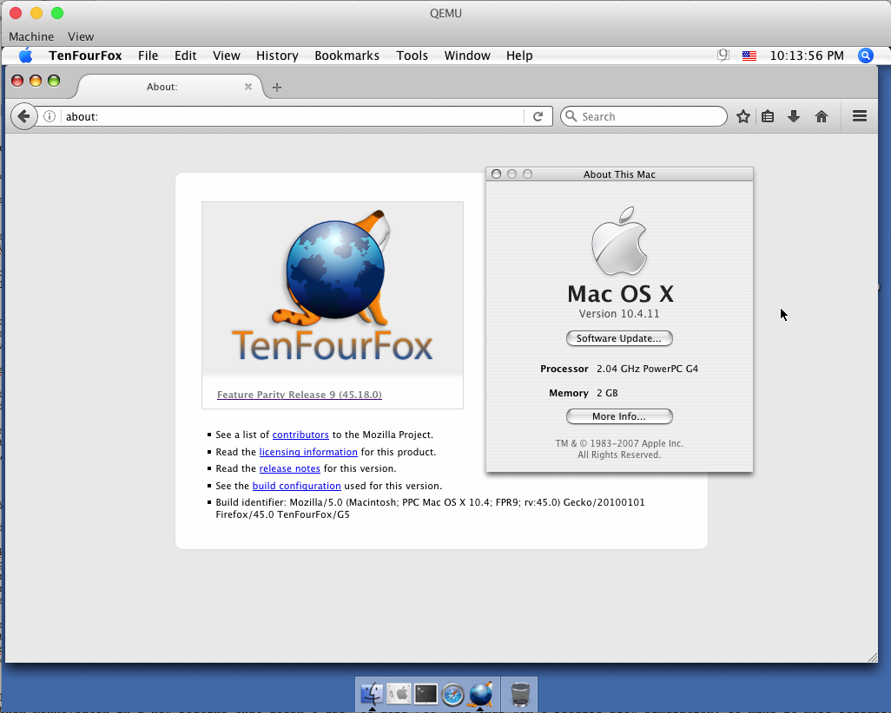Screen dimensions: 891x713
Task: Click the Apple logo in About This Mac
Action: [619, 240]
